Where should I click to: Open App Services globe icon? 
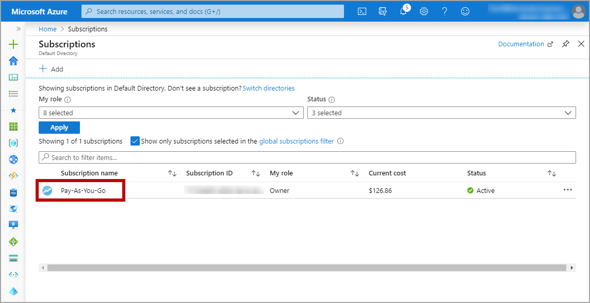[x=13, y=159]
